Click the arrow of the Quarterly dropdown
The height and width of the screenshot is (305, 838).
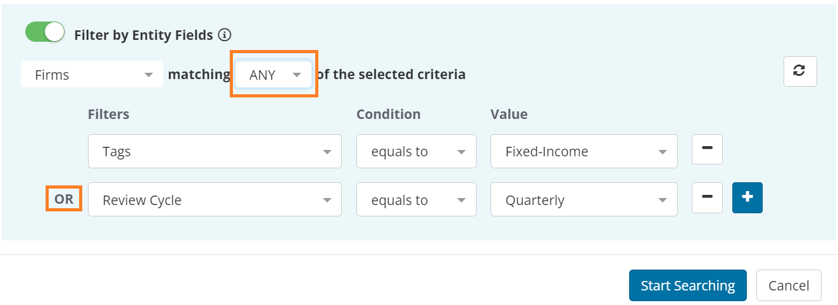663,201
